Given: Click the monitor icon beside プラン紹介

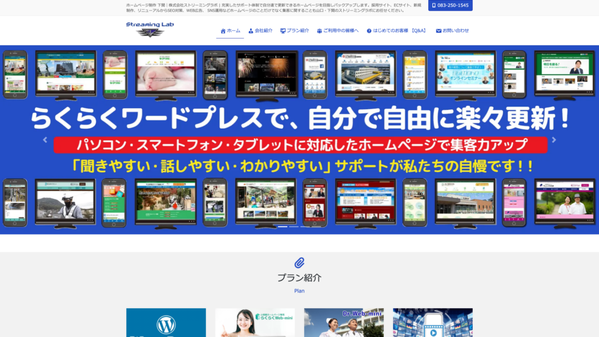Looking at the screenshot, I should pyautogui.click(x=283, y=31).
